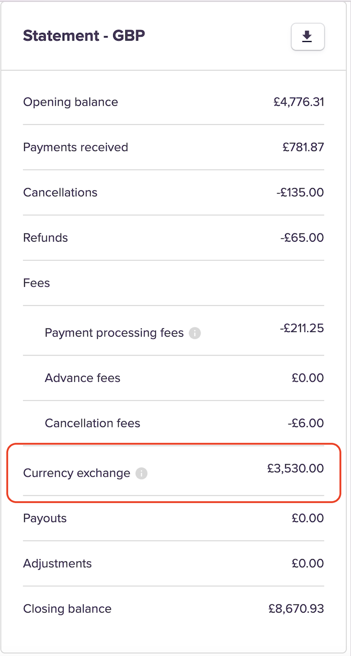Click the Statement - GBP heading

coord(84,36)
